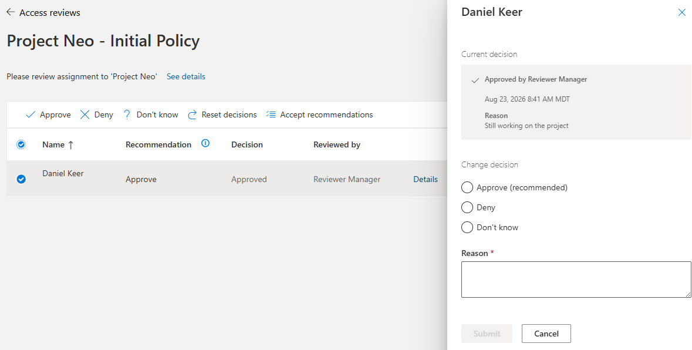Click the Reviewer Manager cell

(347, 179)
